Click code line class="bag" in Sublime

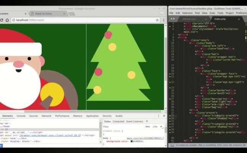(x=211, y=107)
